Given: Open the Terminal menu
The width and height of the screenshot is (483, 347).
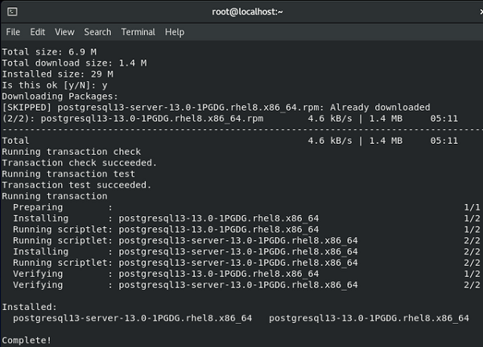Looking at the screenshot, I should tap(138, 32).
